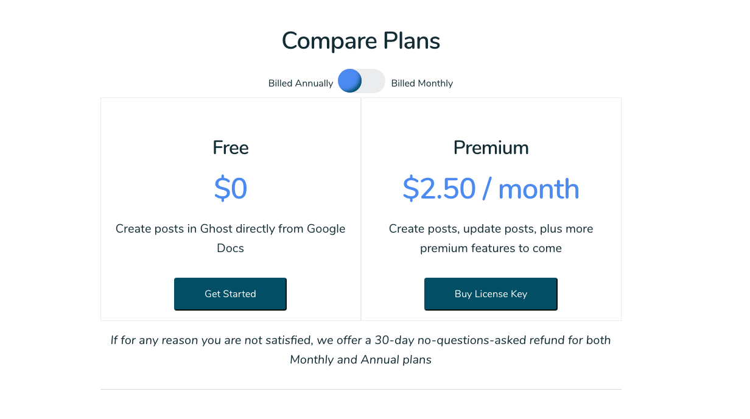Select the Billed Annually label
Viewport: 750px width, 419px height.
point(301,83)
